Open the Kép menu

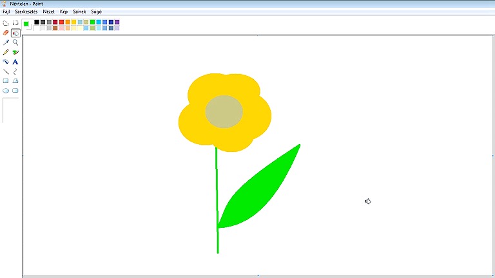64,12
